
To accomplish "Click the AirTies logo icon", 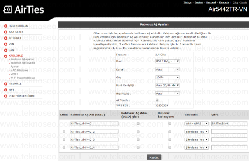I will 7,10.
